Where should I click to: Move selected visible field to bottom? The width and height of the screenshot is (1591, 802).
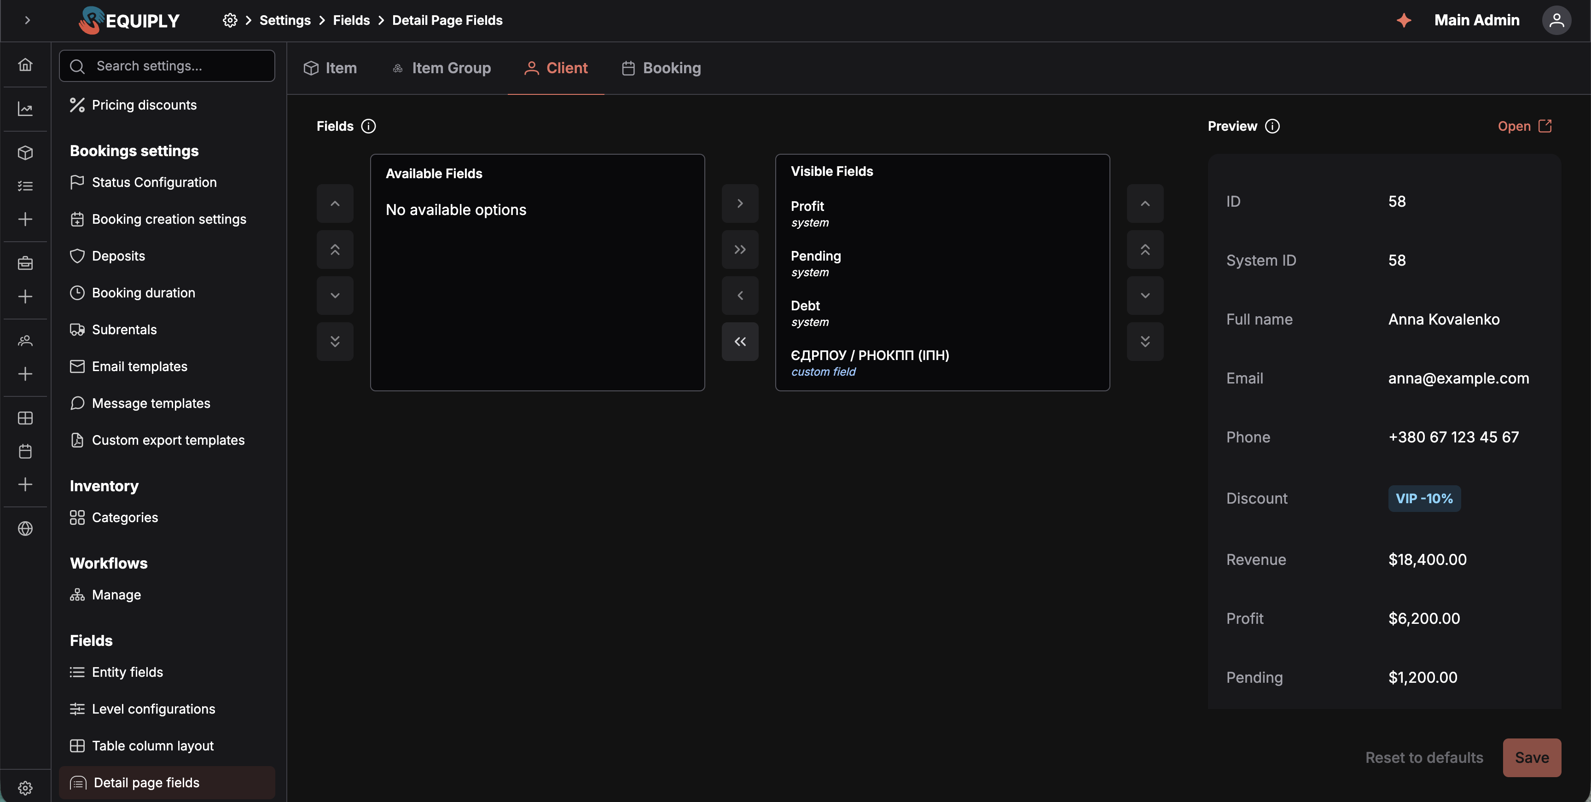tap(1145, 342)
